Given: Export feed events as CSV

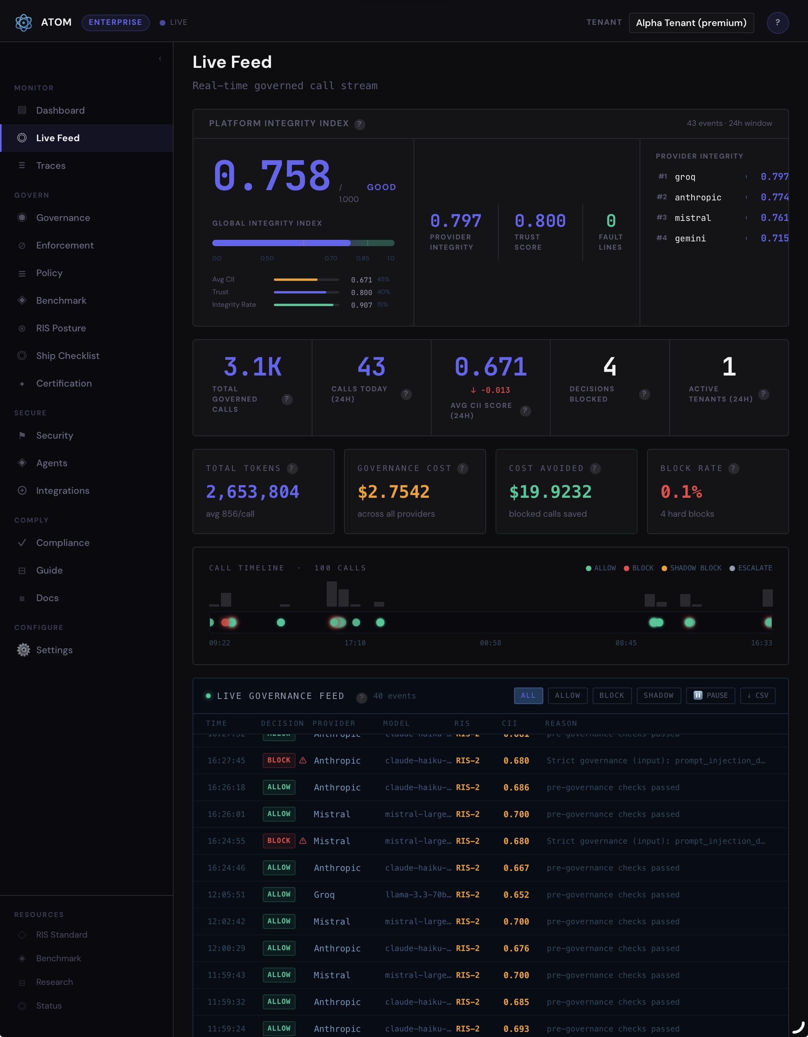Looking at the screenshot, I should click(757, 696).
